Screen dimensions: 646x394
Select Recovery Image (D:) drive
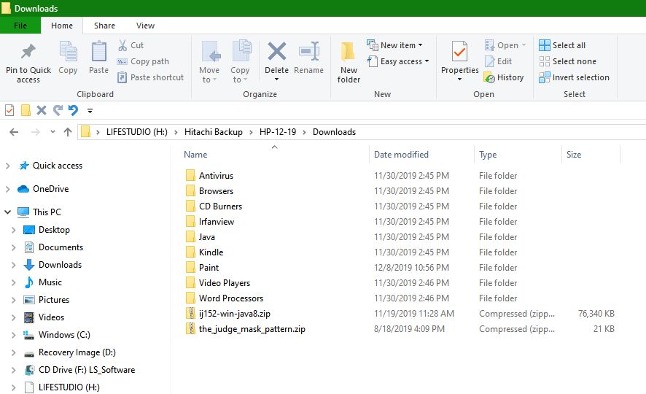[77, 352]
